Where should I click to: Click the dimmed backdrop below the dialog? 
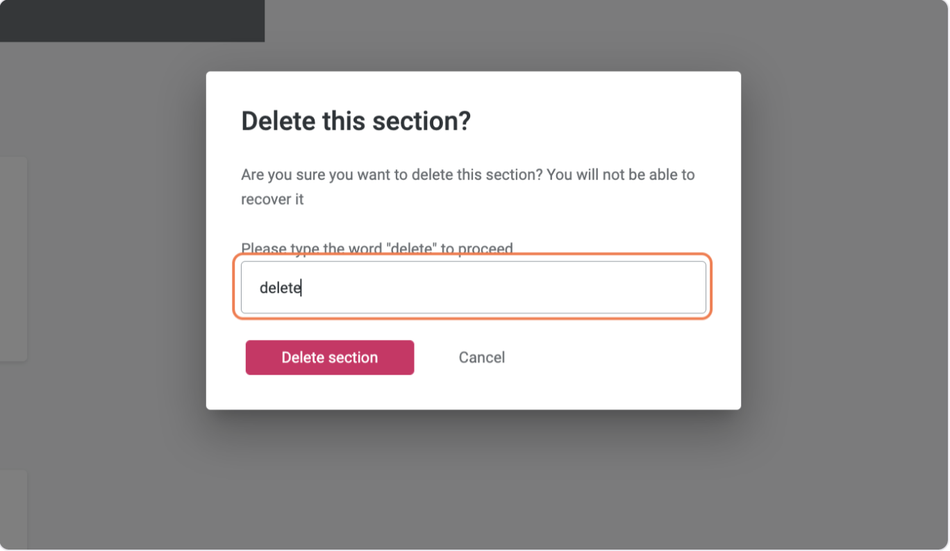tap(474, 479)
